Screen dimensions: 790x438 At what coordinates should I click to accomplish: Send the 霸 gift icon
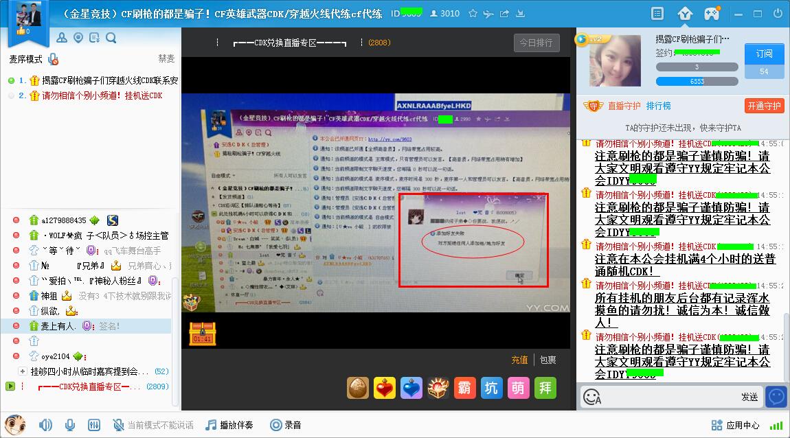464,388
